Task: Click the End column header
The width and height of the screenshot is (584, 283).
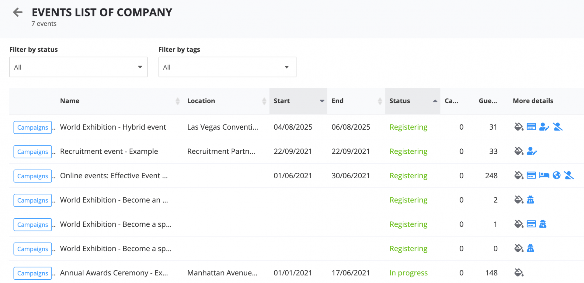Action: click(337, 101)
